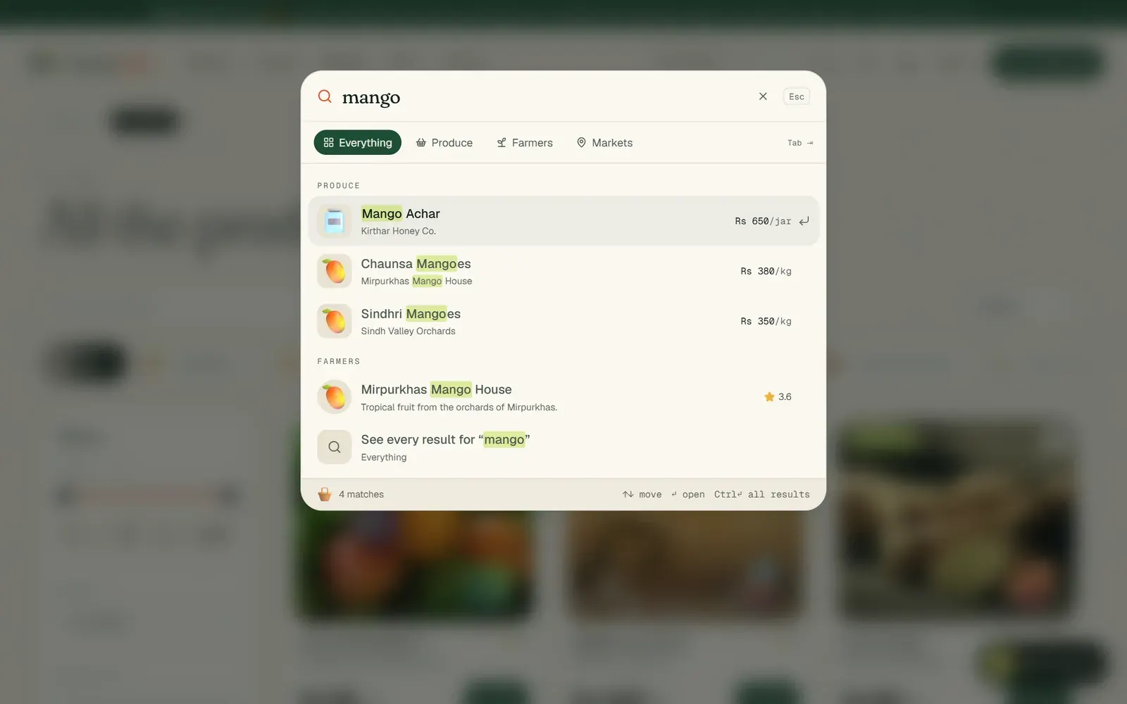This screenshot has height=704, width=1127.
Task: Click the PRODUCE section heading
Action: (339, 186)
